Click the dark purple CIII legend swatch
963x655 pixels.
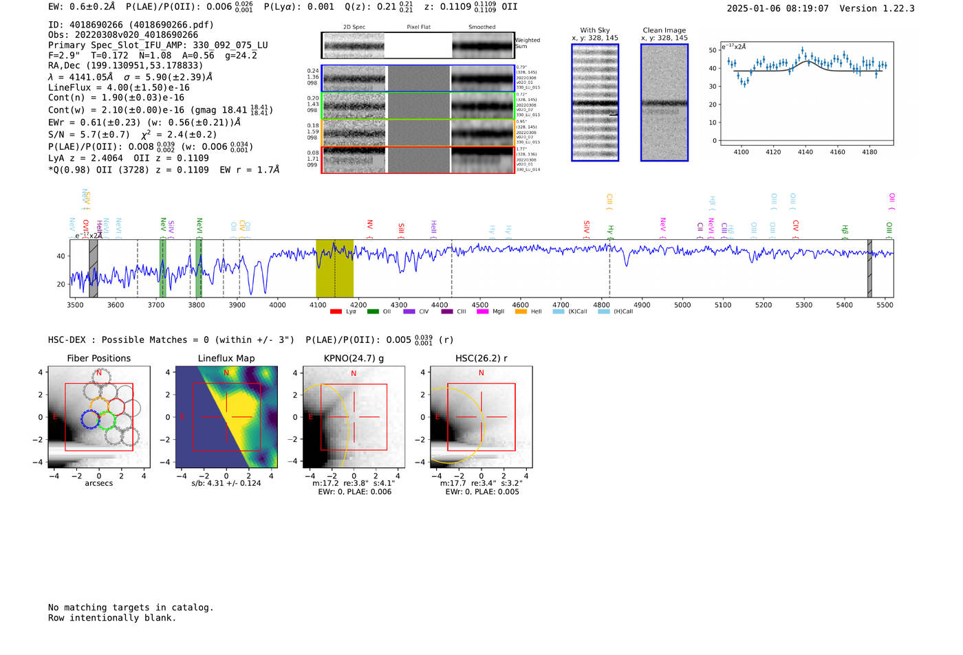[447, 311]
